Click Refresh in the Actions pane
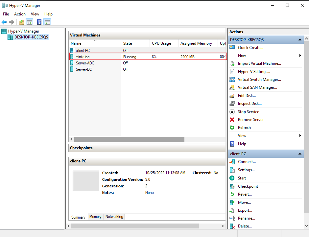This screenshot has height=237, width=309. [x=245, y=127]
